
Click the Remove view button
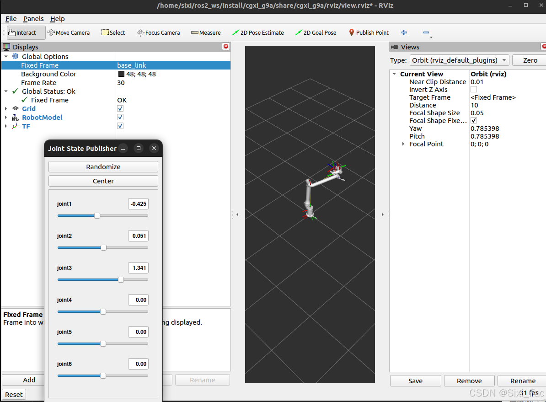(469, 381)
